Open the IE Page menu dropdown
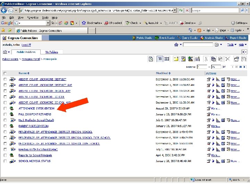 click(x=222, y=30)
